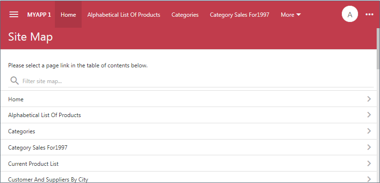Click the MYAPP 1 app title link
380x183 pixels.
click(39, 15)
